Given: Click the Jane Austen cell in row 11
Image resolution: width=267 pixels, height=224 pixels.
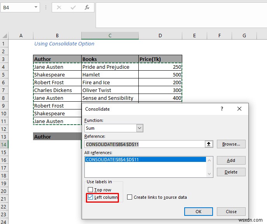Looking at the screenshot, I should coord(57,121).
